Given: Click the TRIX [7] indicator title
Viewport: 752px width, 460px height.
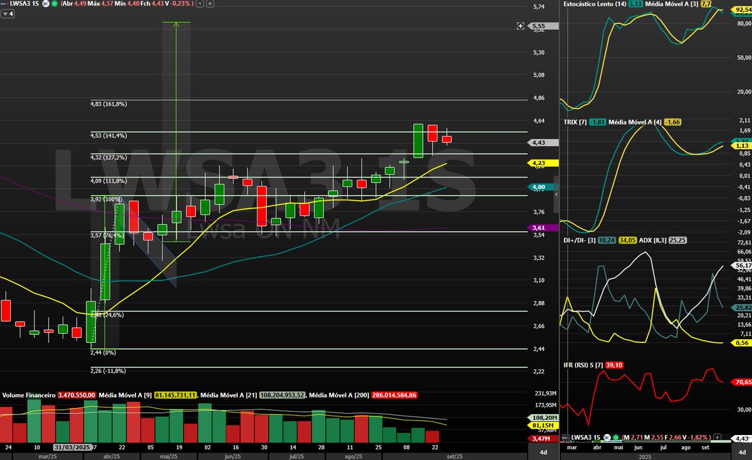Looking at the screenshot, I should coord(575,122).
